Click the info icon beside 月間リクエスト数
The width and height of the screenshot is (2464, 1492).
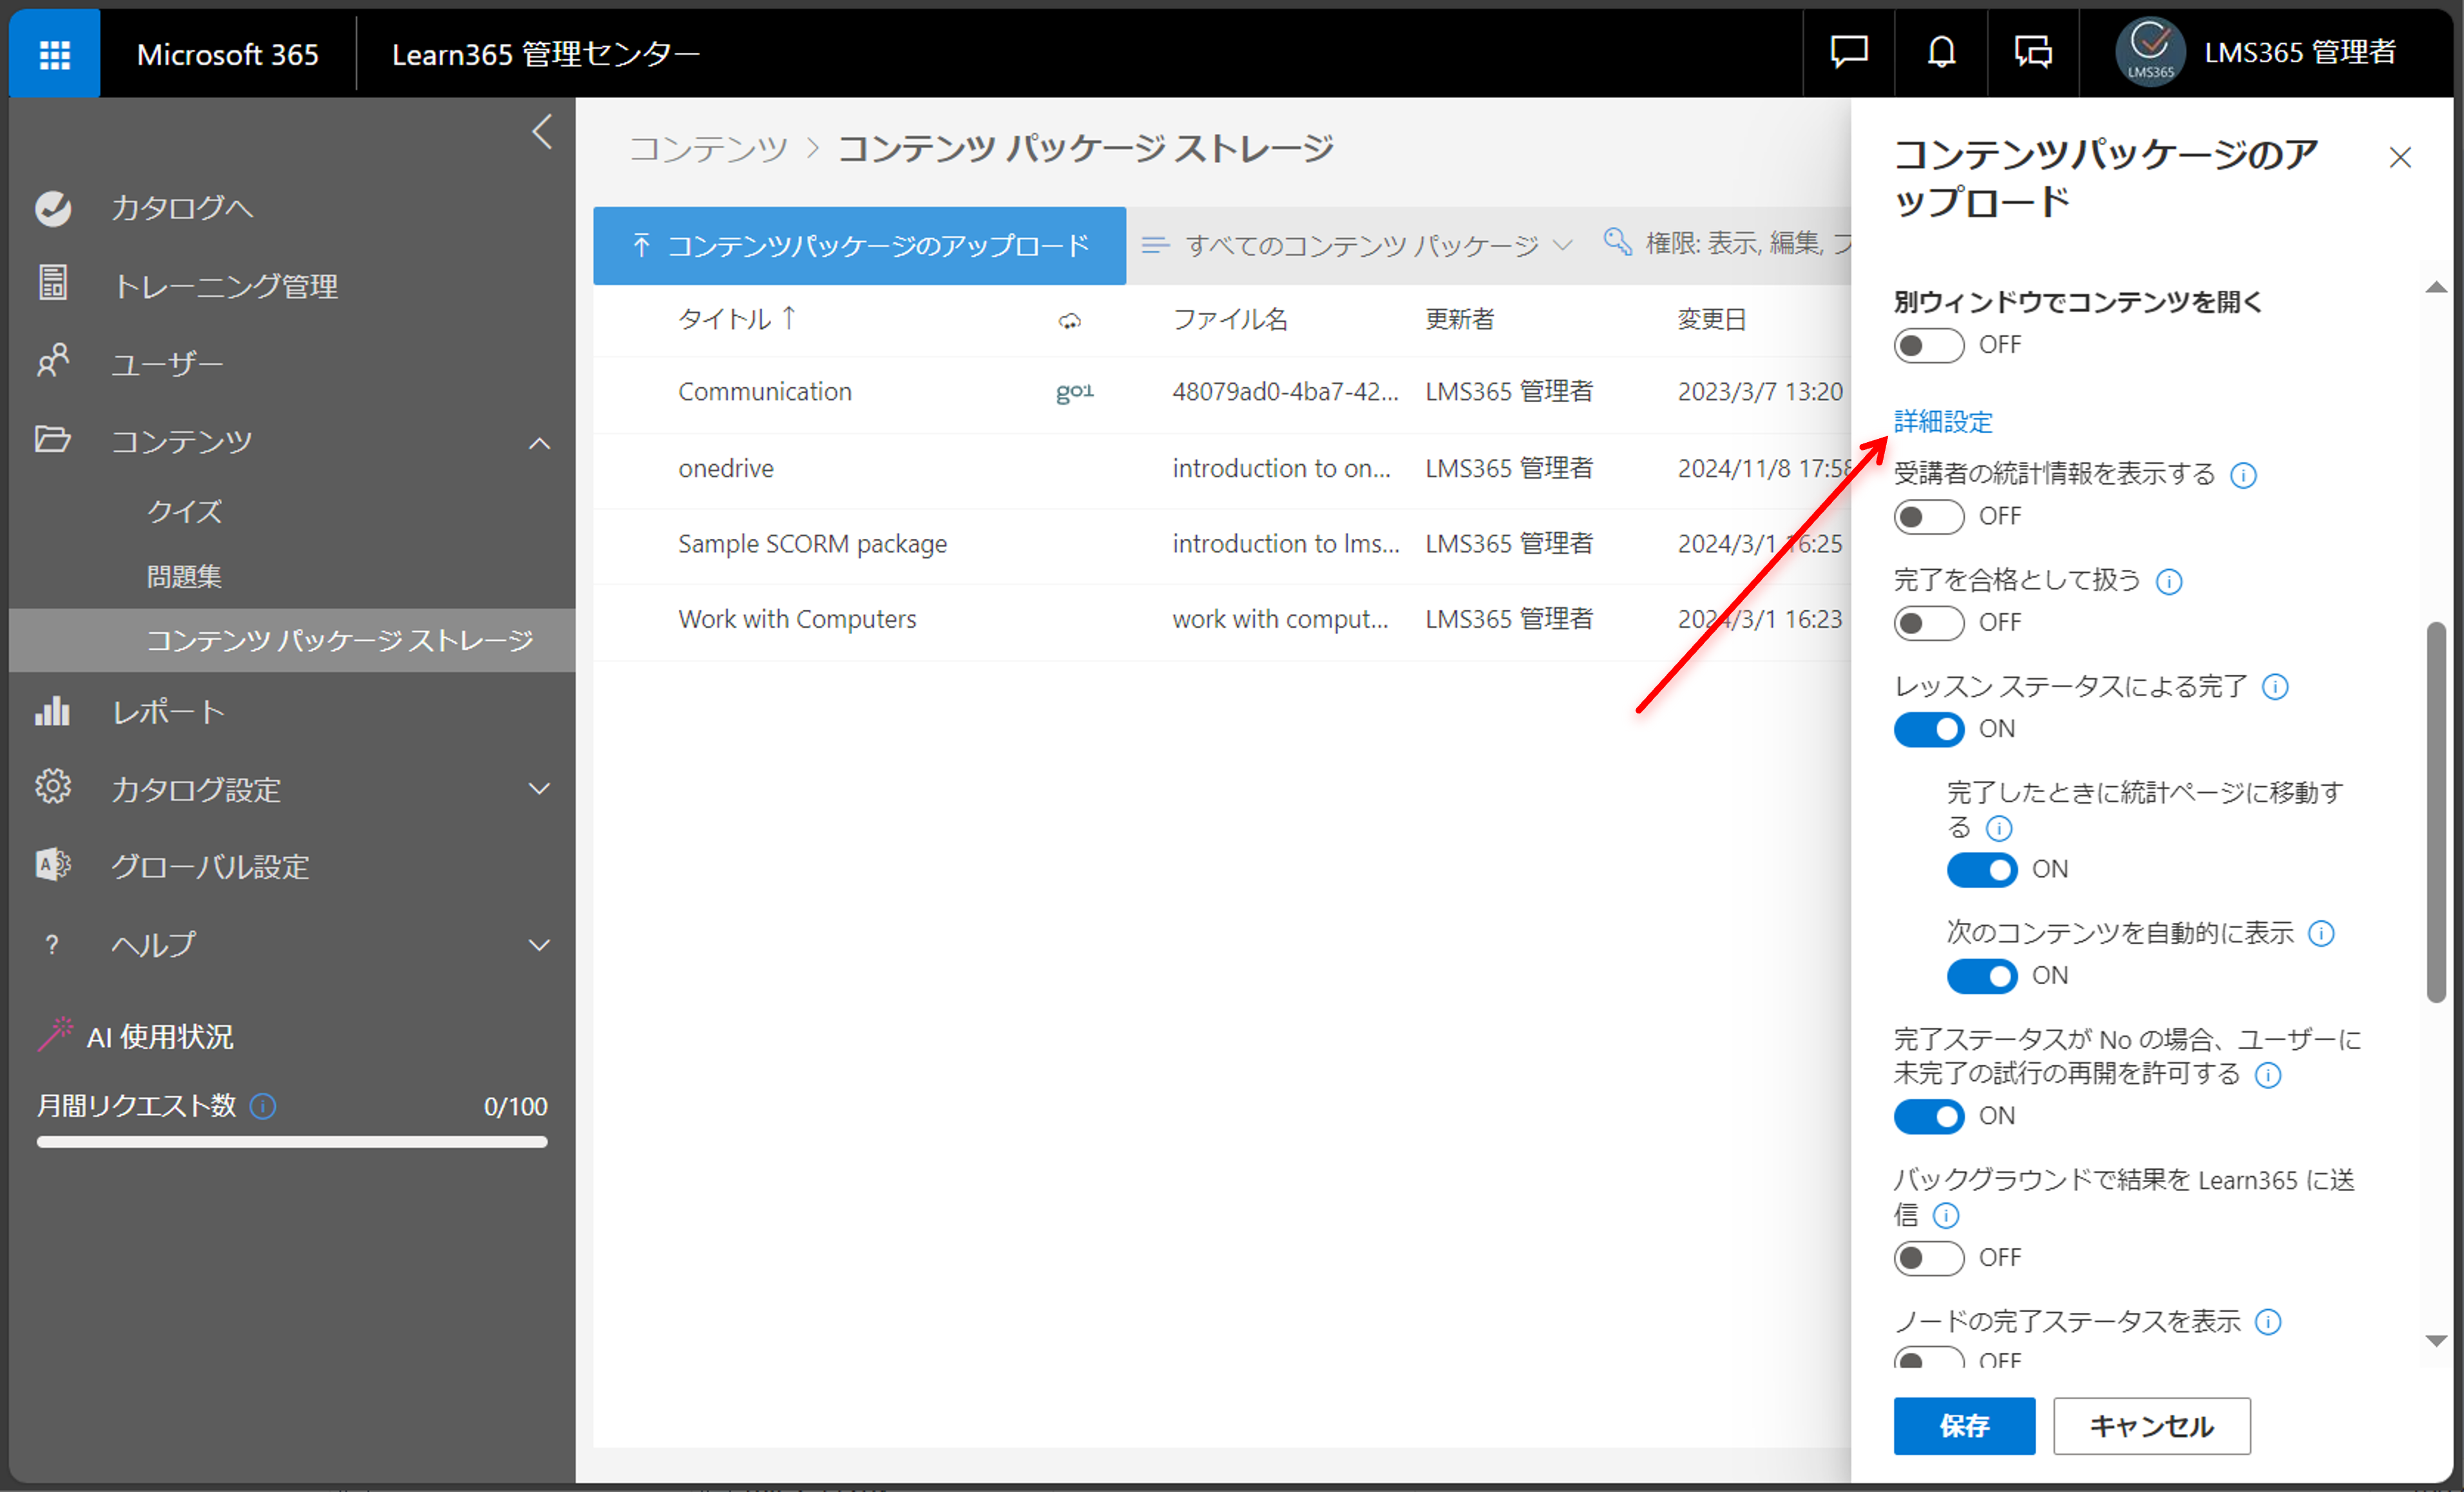[x=263, y=1106]
